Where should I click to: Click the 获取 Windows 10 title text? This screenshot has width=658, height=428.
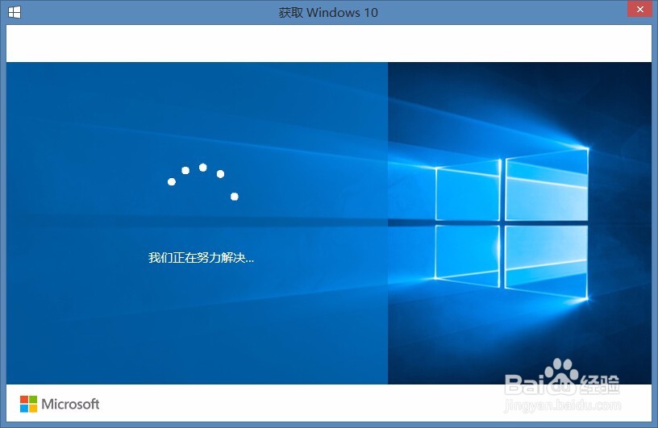pos(328,13)
